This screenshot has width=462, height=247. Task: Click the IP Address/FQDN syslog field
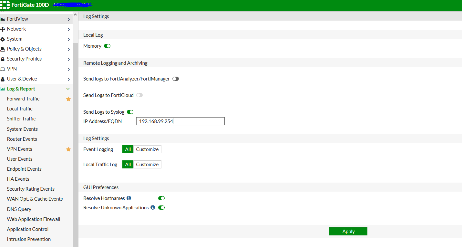coord(180,121)
